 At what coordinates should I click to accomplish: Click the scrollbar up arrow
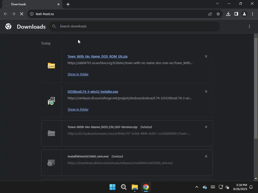[x=256, y=36]
